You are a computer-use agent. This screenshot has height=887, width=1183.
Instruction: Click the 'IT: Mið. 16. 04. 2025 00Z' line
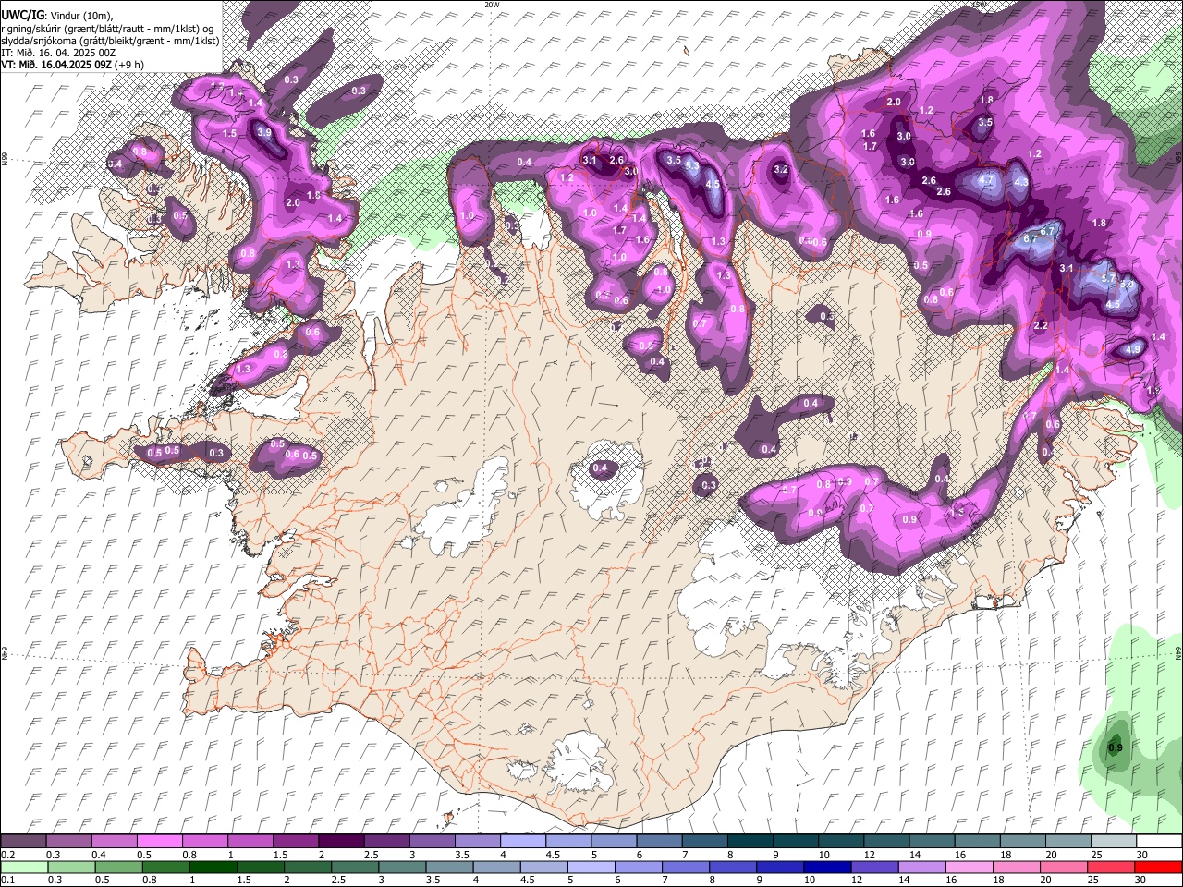59,53
